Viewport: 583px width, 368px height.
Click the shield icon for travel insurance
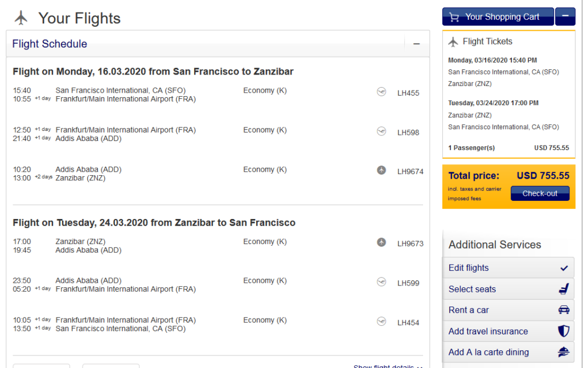(x=564, y=331)
